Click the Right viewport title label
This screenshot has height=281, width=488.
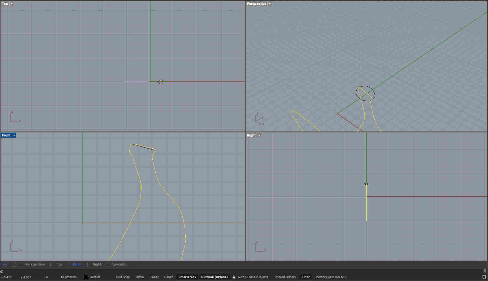(x=251, y=135)
